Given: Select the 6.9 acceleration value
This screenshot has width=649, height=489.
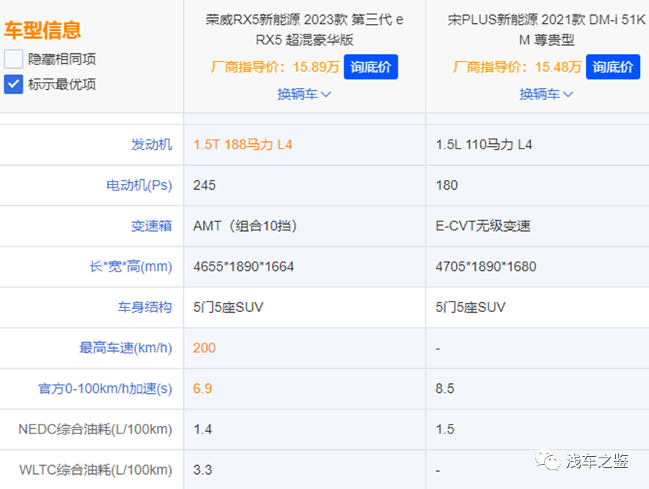Looking at the screenshot, I should coord(203,388).
